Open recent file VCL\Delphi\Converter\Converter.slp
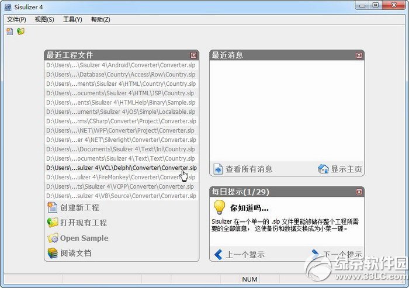Image resolution: width=409 pixels, height=288 pixels. click(x=122, y=168)
